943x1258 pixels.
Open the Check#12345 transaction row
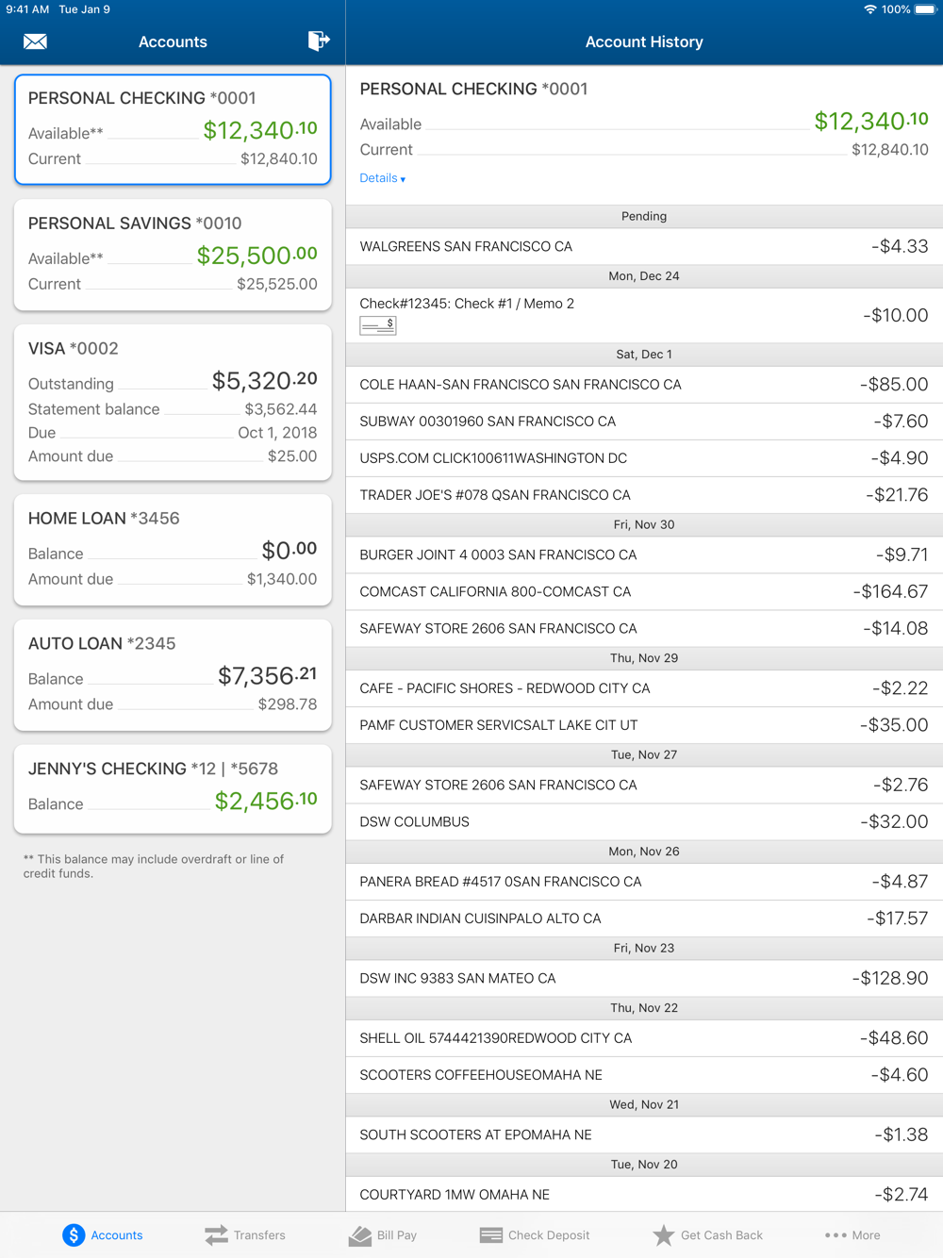[644, 315]
